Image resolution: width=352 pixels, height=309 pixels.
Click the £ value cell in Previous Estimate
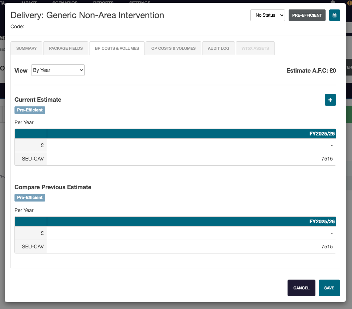pos(191,233)
